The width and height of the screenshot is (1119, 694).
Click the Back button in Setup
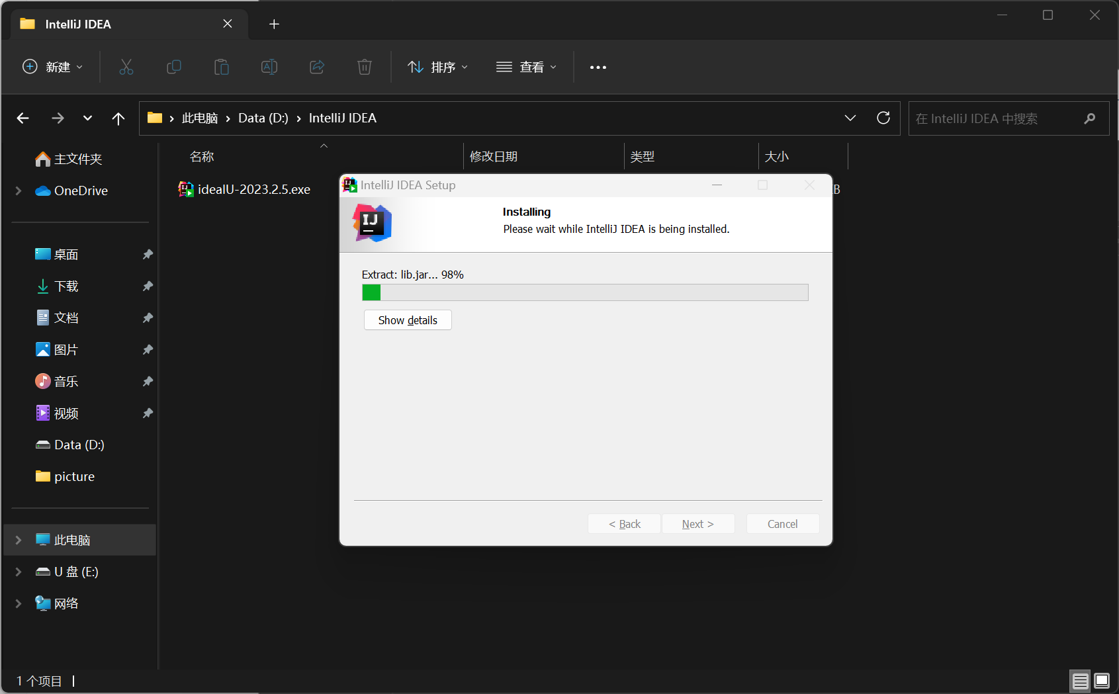(x=625, y=524)
